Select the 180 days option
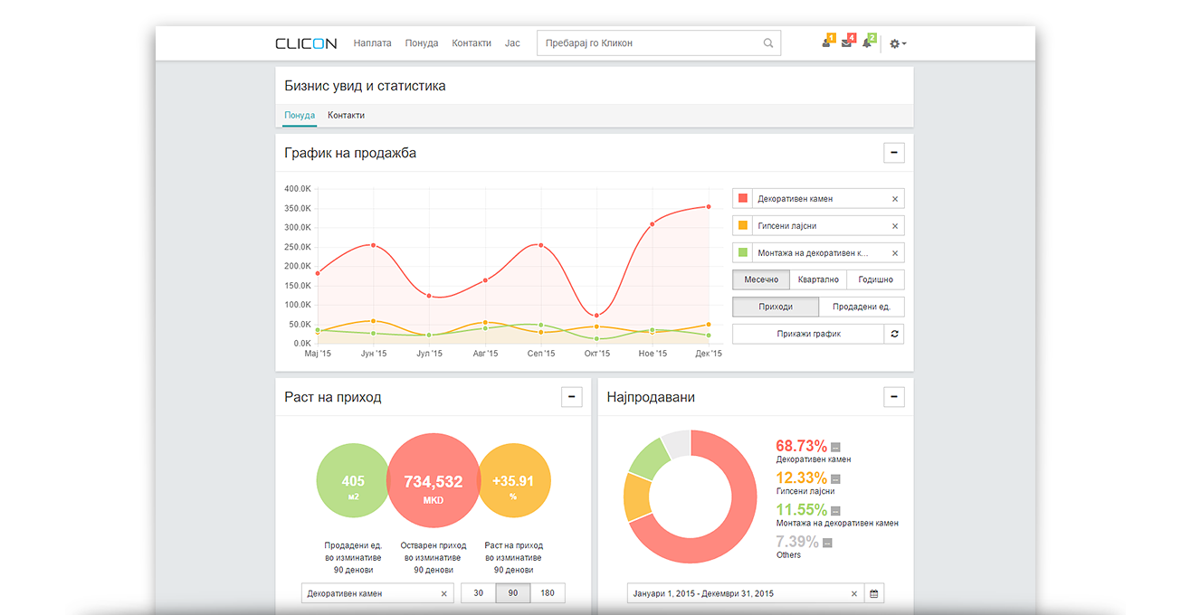The width and height of the screenshot is (1191, 615). pos(548,593)
